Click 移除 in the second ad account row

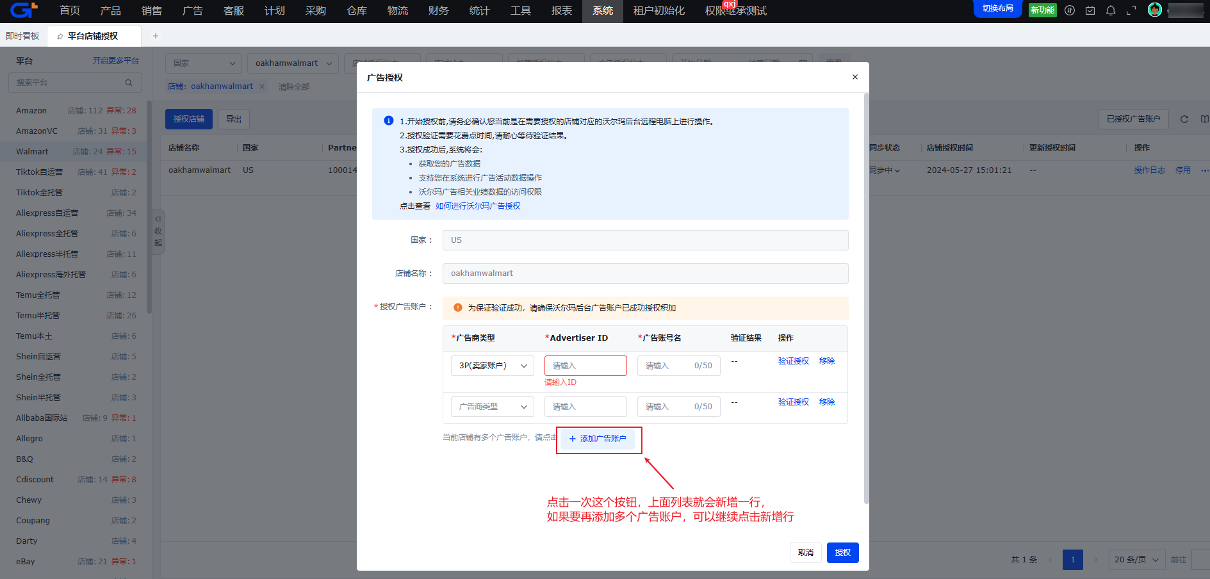click(x=827, y=402)
